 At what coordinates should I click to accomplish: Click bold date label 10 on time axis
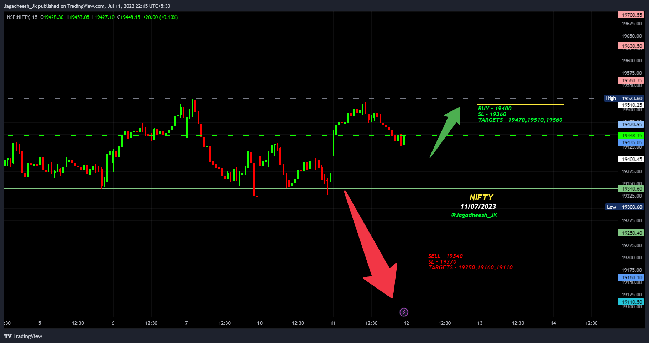pos(260,323)
